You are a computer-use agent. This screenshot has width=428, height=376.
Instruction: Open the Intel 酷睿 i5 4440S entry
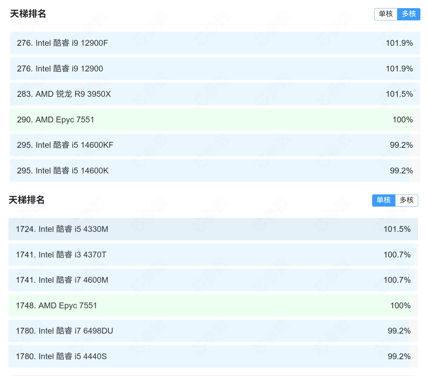[x=61, y=356]
